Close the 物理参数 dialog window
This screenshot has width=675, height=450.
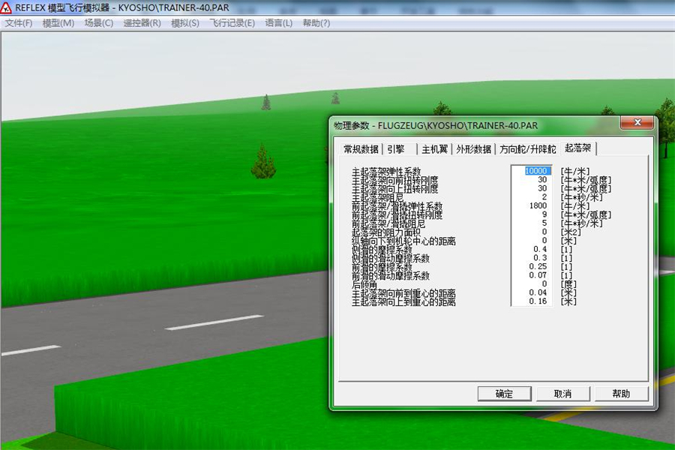[637, 123]
